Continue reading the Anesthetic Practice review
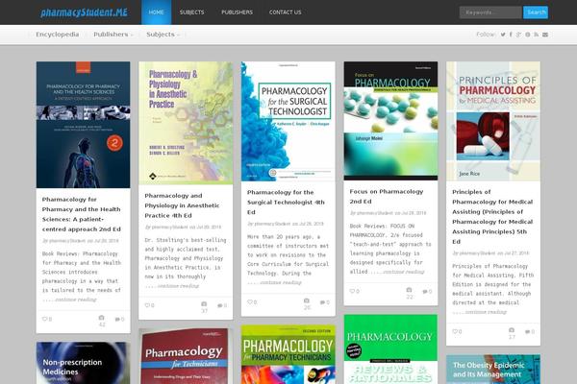This screenshot has width=577, height=384. coord(178,285)
